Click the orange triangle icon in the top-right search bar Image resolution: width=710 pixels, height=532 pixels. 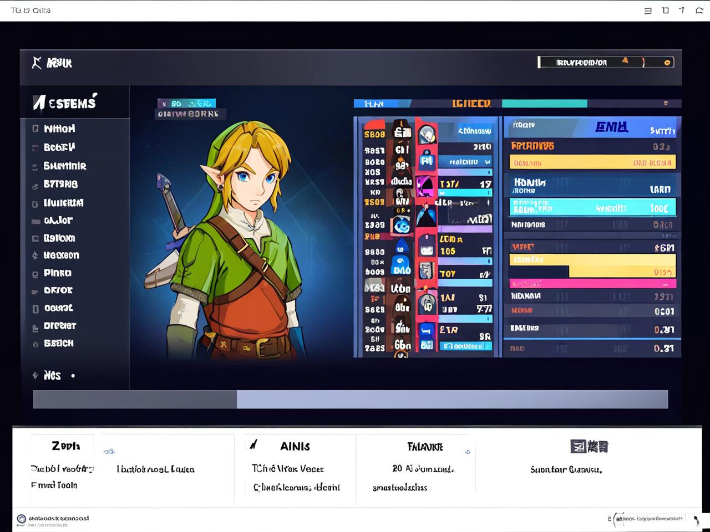(626, 61)
